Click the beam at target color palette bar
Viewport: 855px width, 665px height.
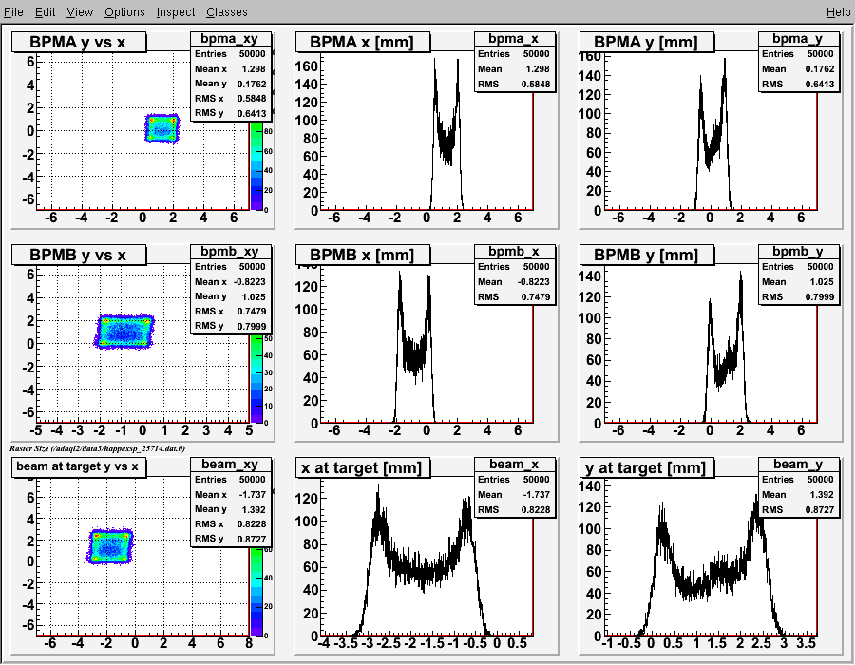256,592
